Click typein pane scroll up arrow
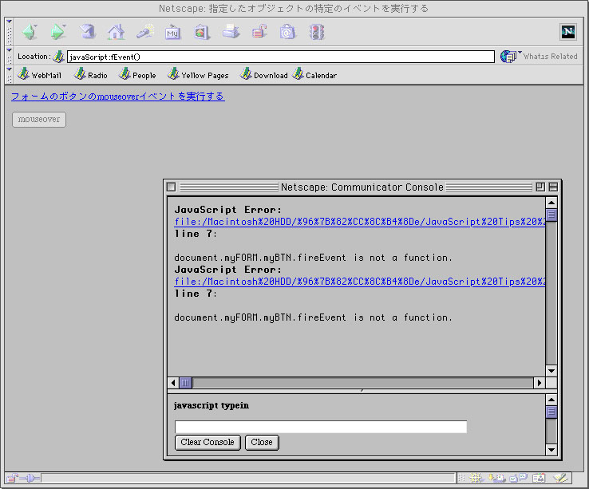The width and height of the screenshot is (589, 489). coord(551,400)
